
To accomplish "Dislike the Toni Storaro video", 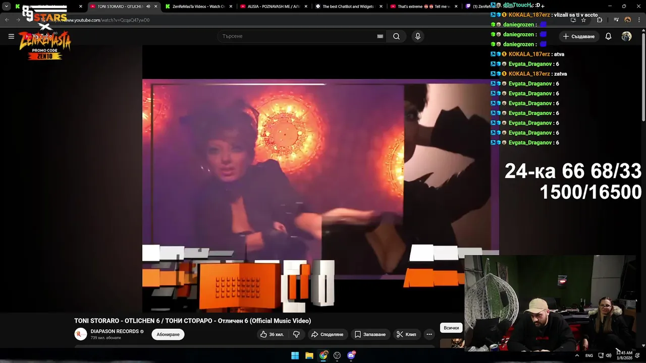I will click(296, 334).
